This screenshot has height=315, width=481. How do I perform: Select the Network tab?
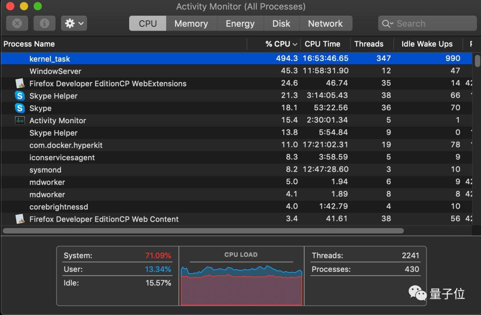point(325,24)
